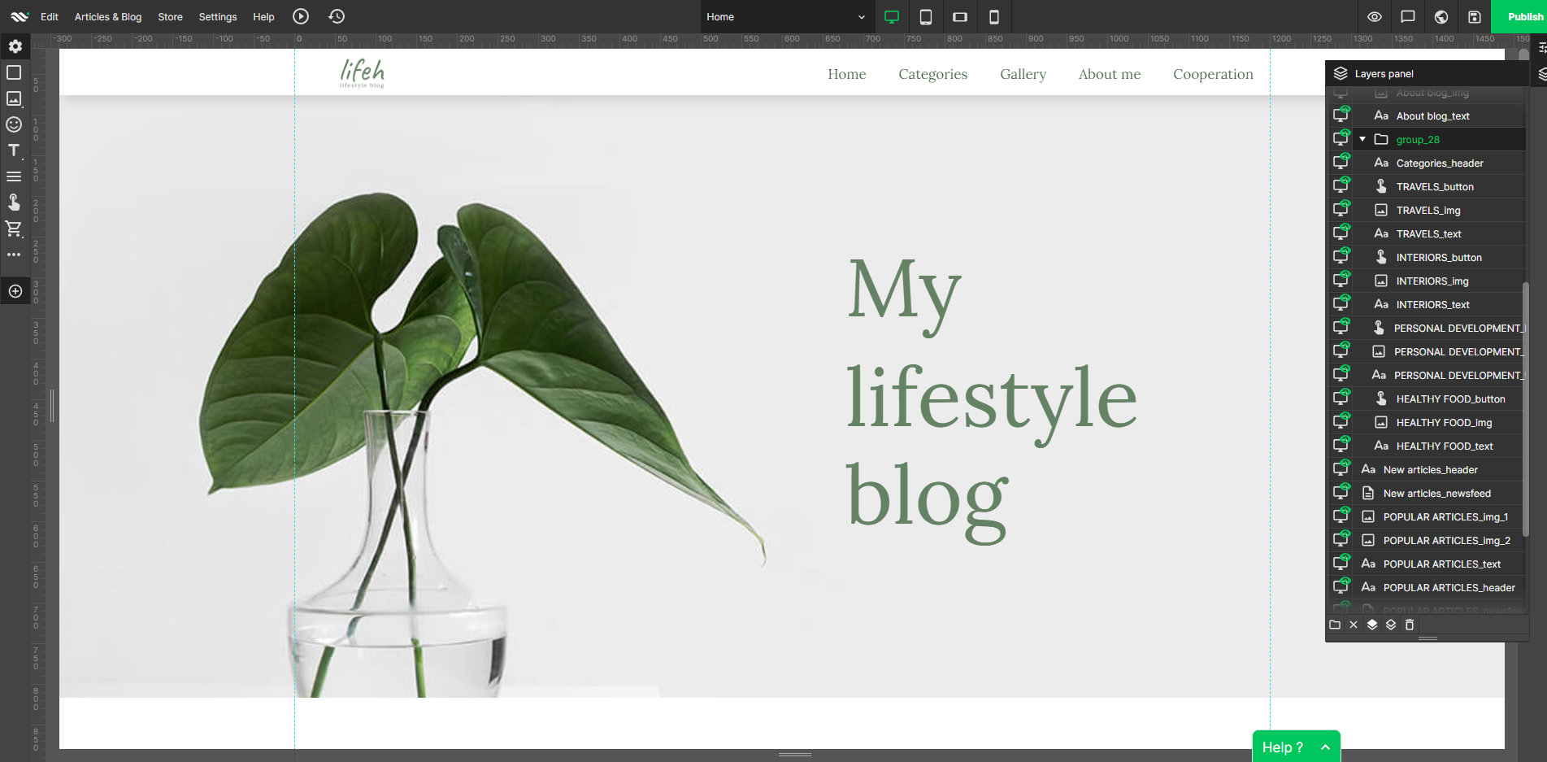Click the green Publish button
Viewport: 1547px width, 762px height.
point(1522,16)
